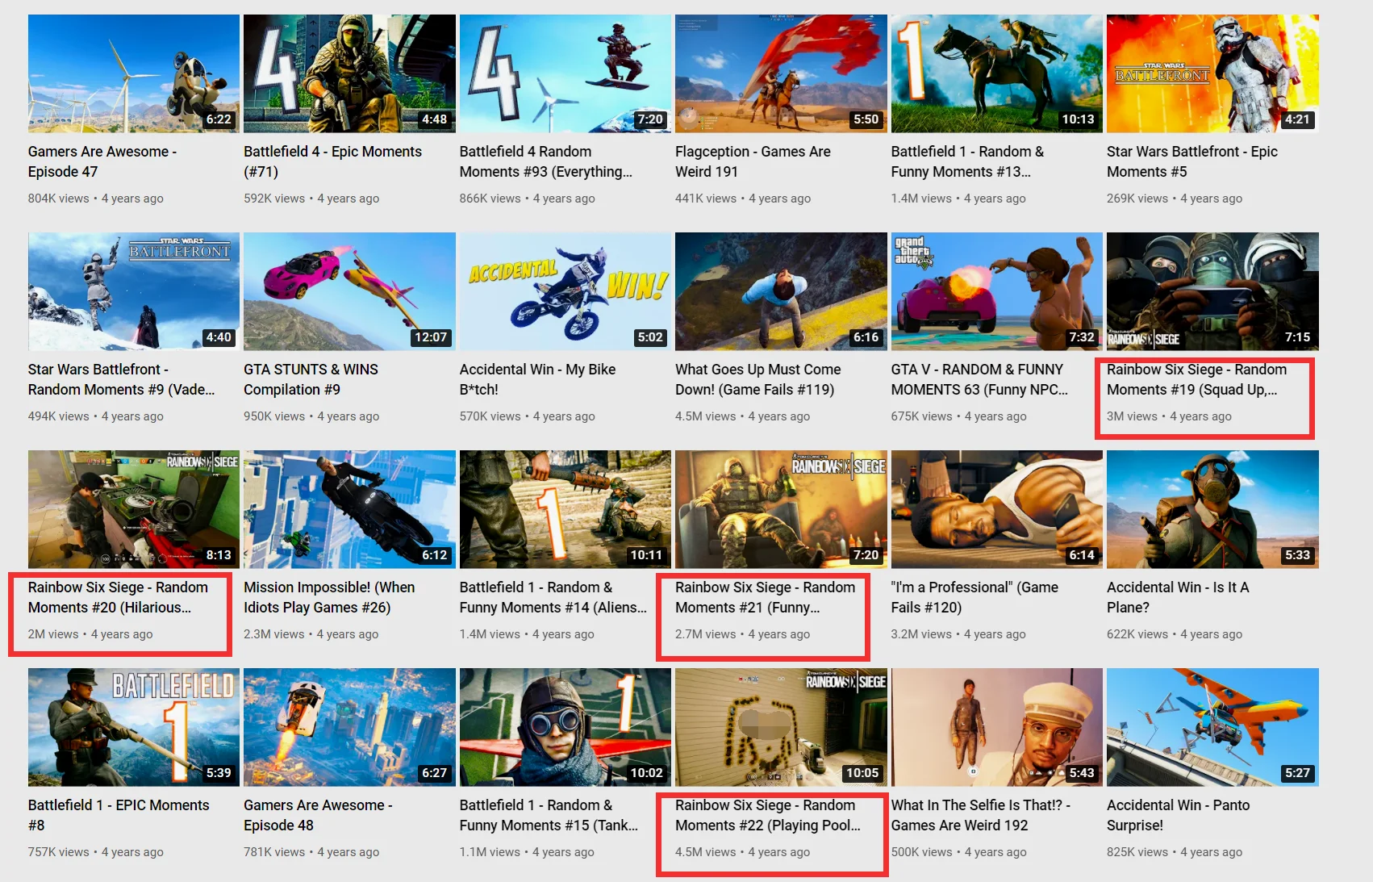Image resolution: width=1373 pixels, height=882 pixels.
Task: Click the 804K views text under Episode 47
Action: pyautogui.click(x=59, y=199)
